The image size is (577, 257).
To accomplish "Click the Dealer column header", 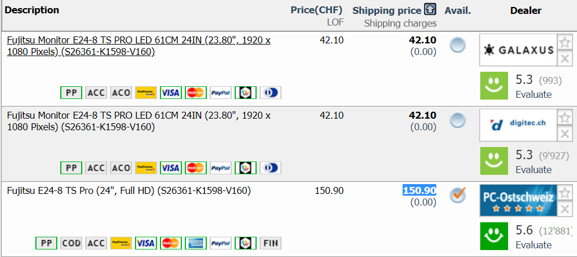I will click(x=526, y=10).
